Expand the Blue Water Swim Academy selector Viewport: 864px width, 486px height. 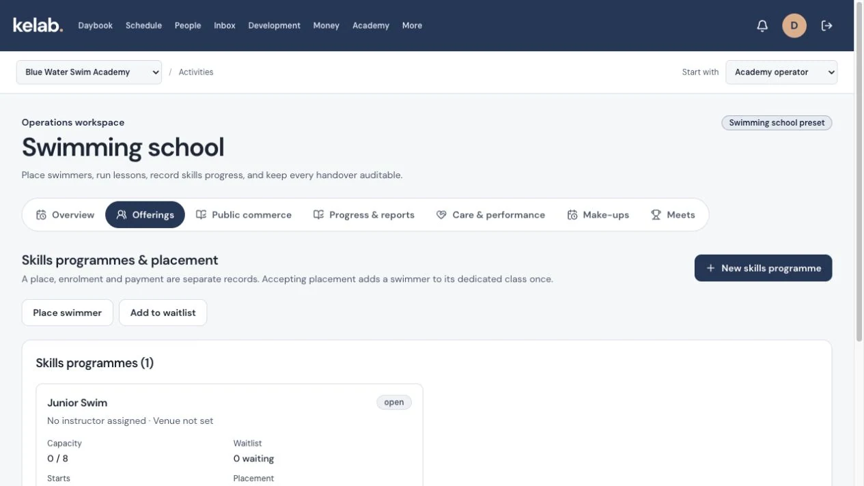[89, 72]
